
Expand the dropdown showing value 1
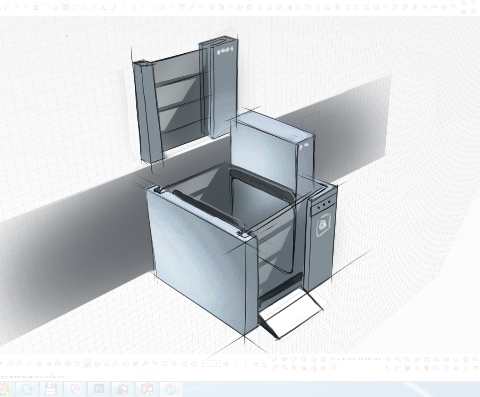pyautogui.click(x=216, y=364)
